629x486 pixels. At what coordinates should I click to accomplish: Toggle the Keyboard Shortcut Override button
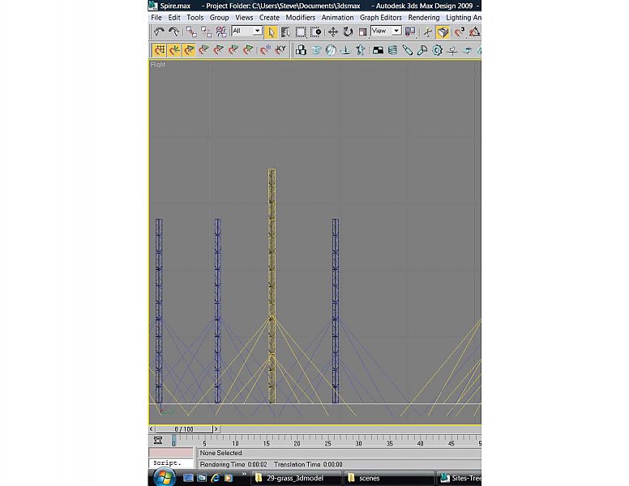click(x=443, y=32)
